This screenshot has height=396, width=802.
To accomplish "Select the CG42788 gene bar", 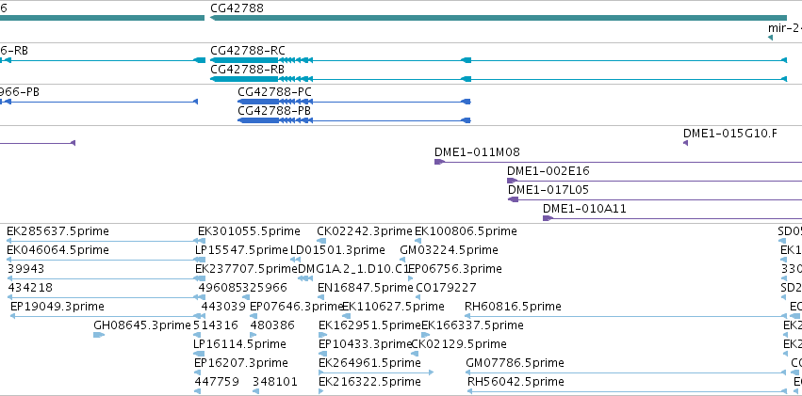I will 499,18.
